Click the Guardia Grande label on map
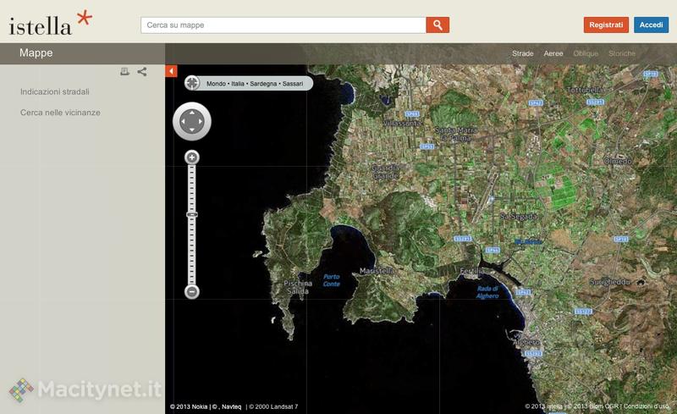The width and height of the screenshot is (677, 414). [x=386, y=172]
